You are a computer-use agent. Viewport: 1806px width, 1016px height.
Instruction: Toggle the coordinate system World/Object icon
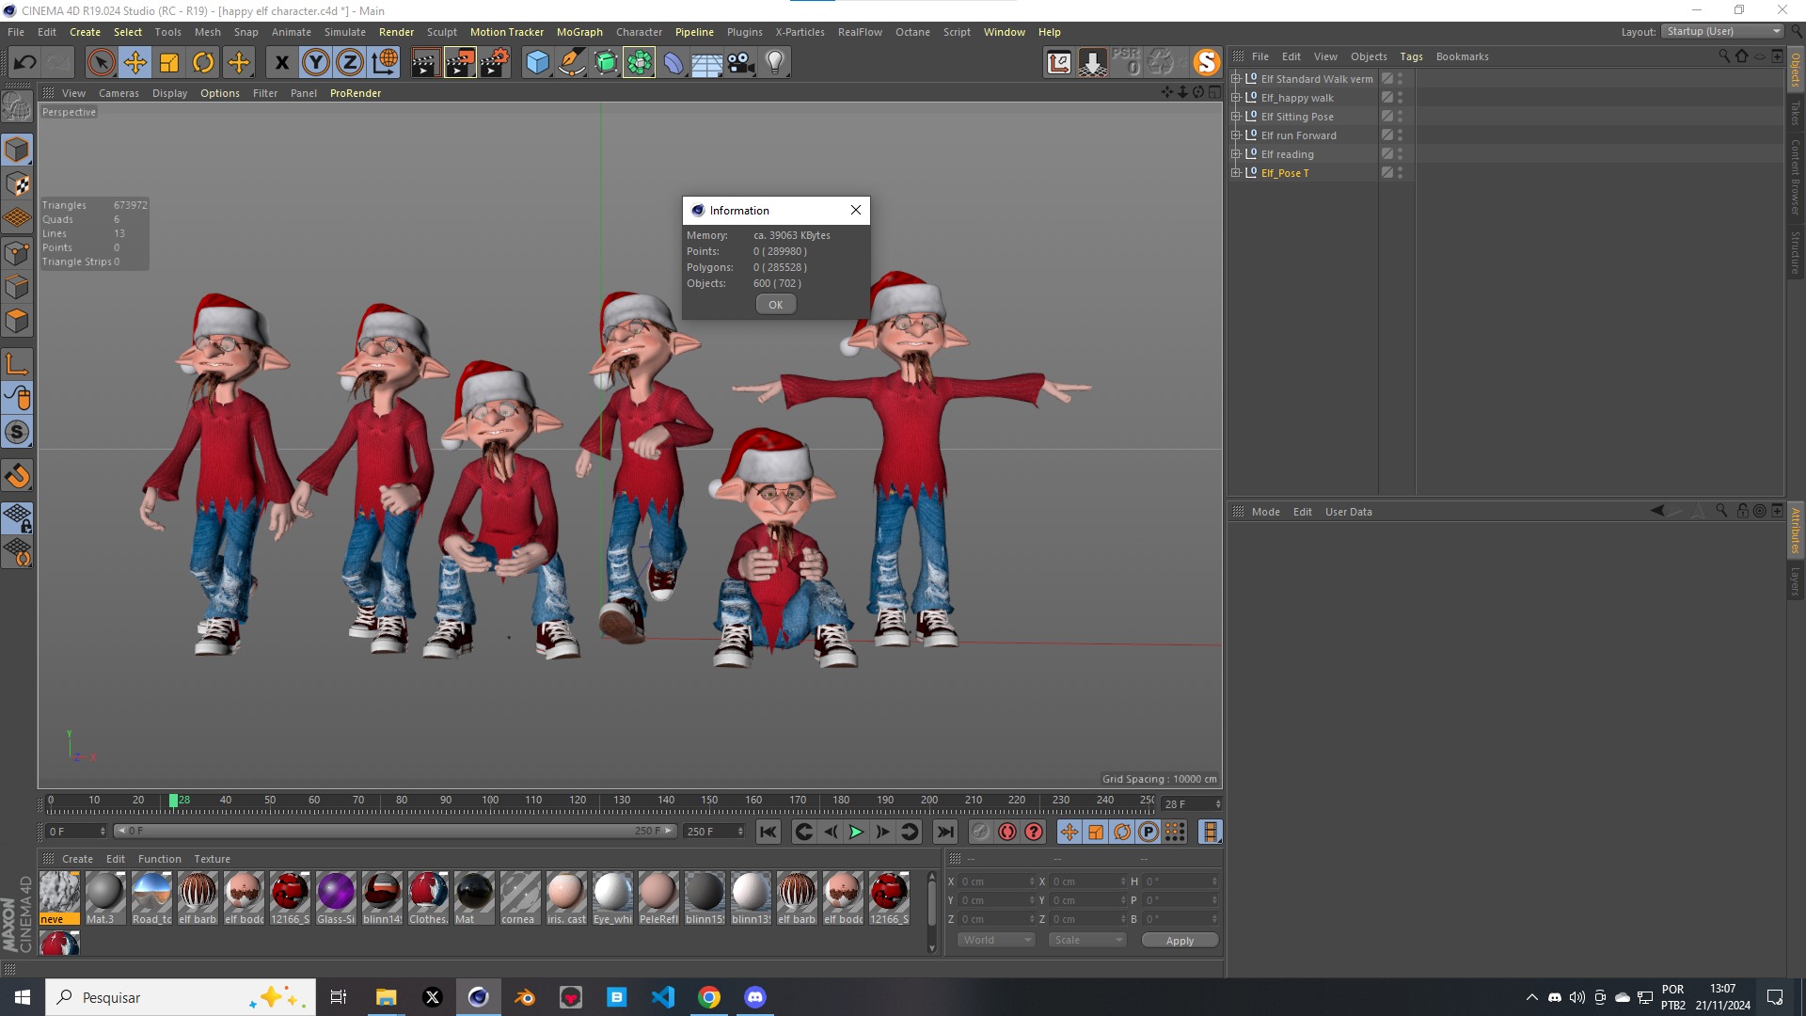pyautogui.click(x=384, y=63)
